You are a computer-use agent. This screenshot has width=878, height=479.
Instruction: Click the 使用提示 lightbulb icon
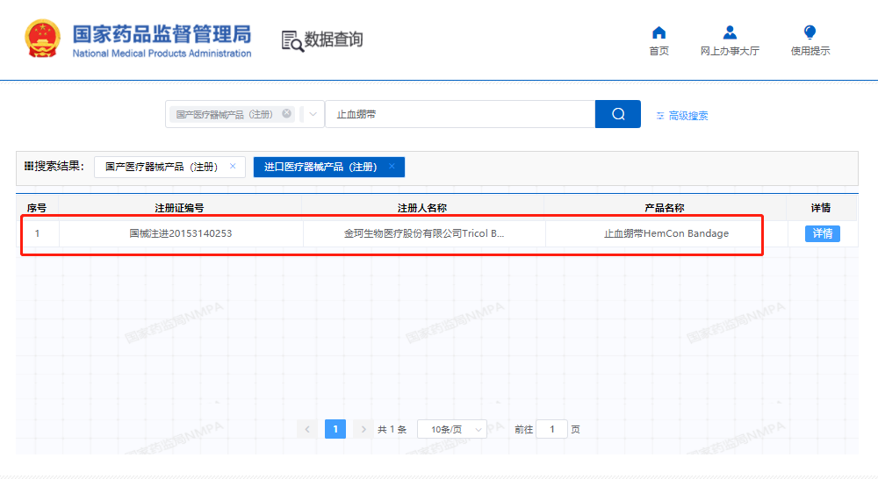point(810,32)
